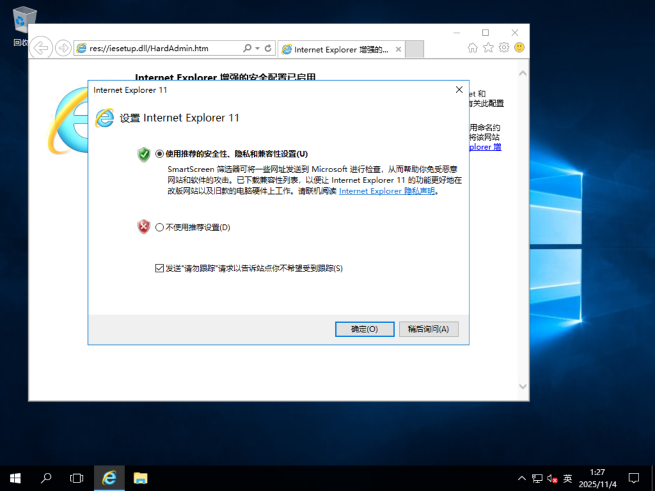This screenshot has width=655, height=491.
Task: Open the Internet Explorer 隐私声明 link
Action: pos(387,191)
